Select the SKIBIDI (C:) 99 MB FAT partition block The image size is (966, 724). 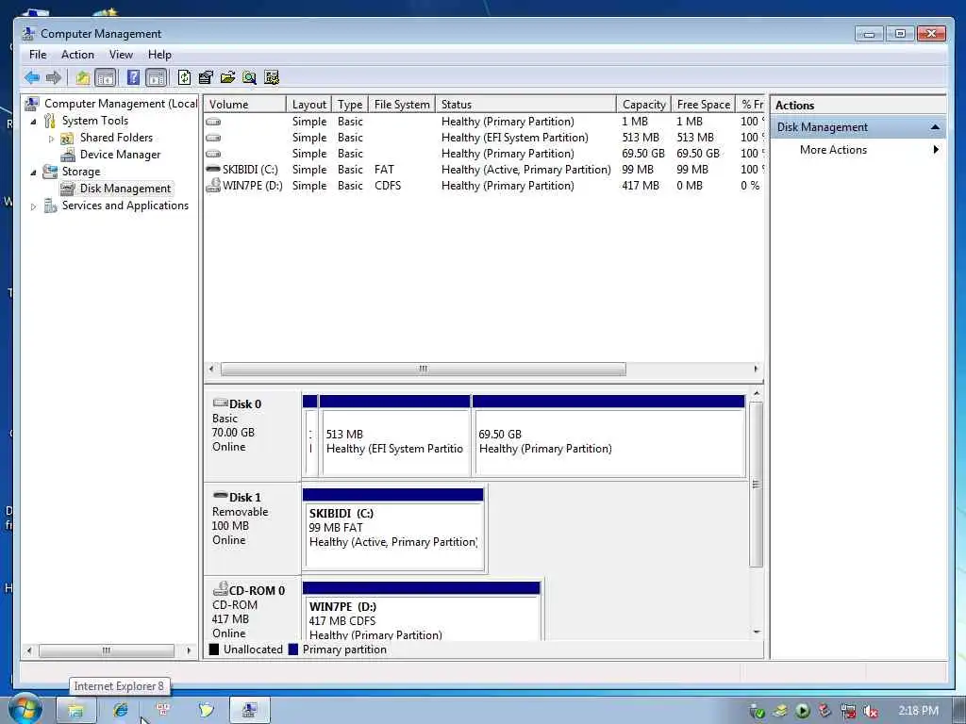[x=393, y=530]
